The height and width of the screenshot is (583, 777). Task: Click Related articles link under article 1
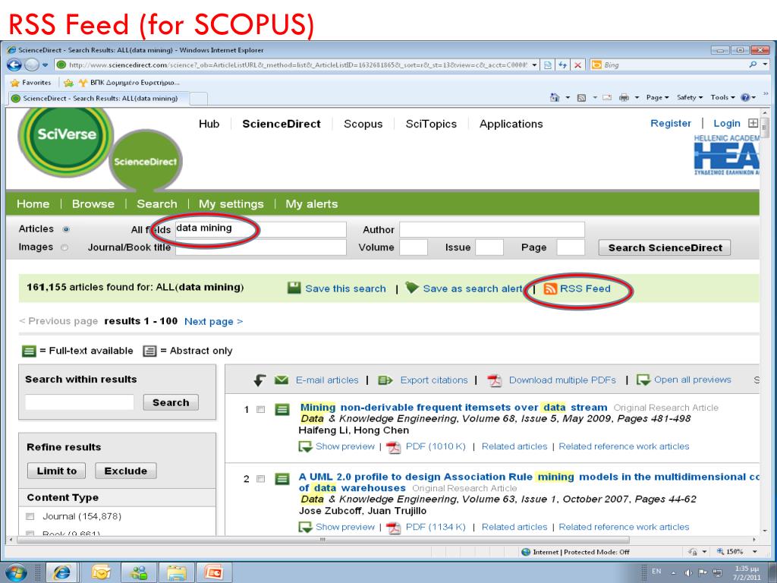pyautogui.click(x=514, y=446)
